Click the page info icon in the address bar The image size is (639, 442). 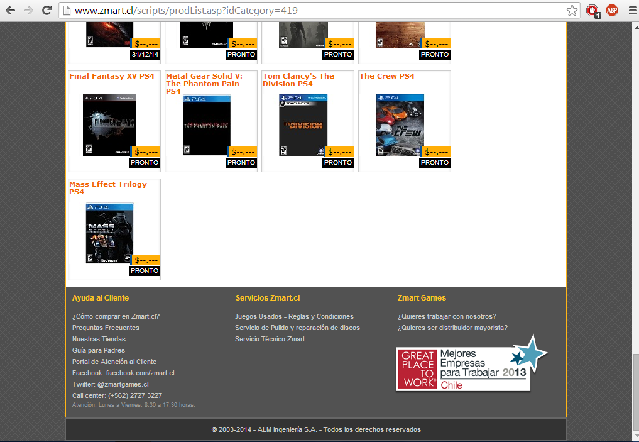coord(67,11)
